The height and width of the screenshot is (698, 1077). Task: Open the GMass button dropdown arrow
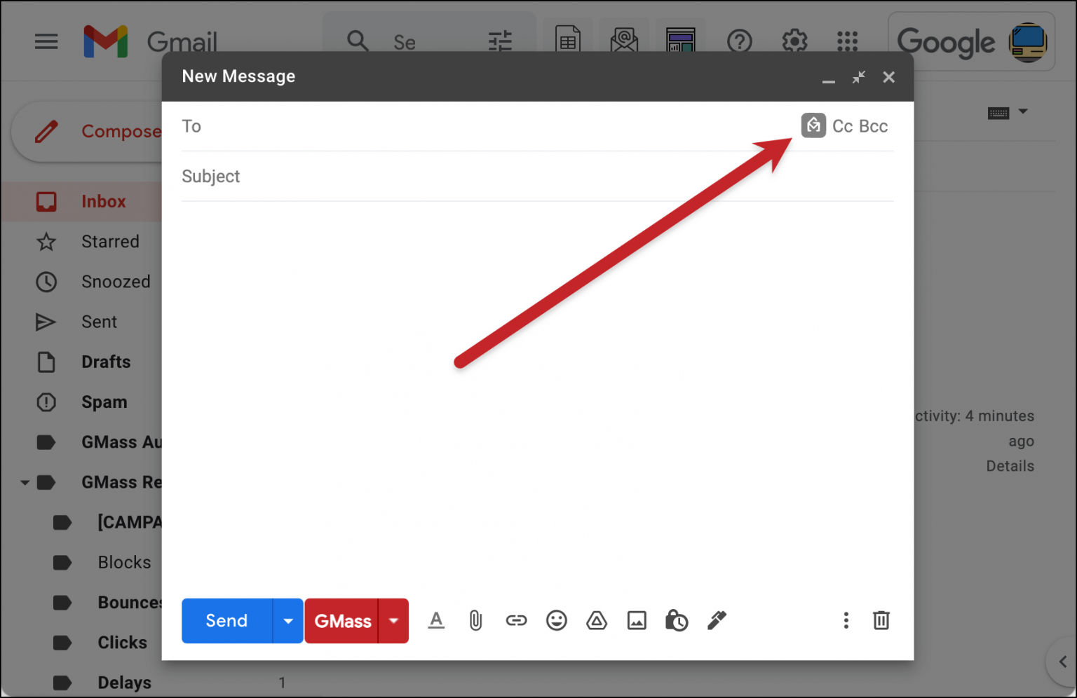point(393,620)
